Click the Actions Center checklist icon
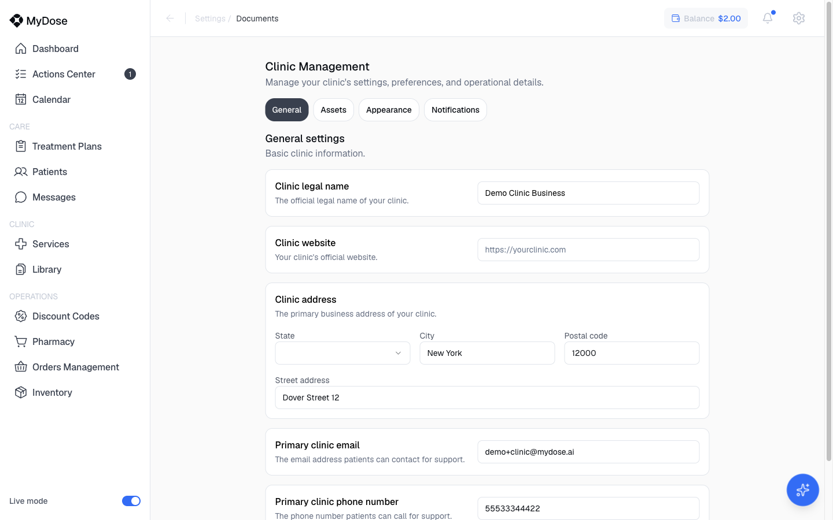833x520 pixels. [x=21, y=74]
